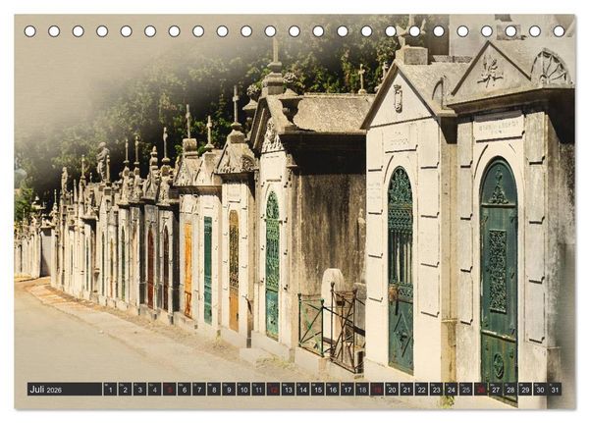
Task: Select day 11 in the calendar strip
Action: tap(258, 390)
